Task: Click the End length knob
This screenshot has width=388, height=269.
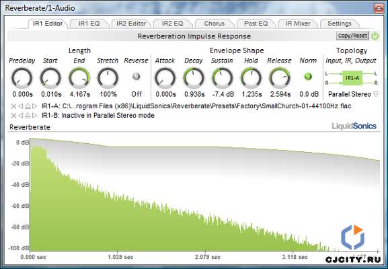Action: pos(79,78)
